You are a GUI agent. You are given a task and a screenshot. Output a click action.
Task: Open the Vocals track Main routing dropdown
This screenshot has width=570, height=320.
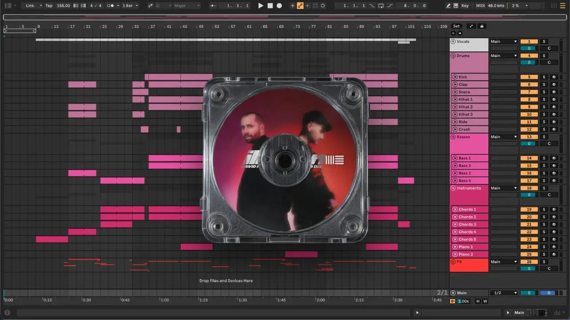(x=504, y=42)
